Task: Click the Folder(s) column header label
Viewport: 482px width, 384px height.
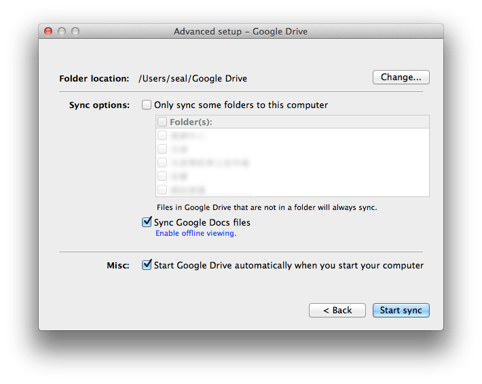Action: pyautogui.click(x=191, y=122)
